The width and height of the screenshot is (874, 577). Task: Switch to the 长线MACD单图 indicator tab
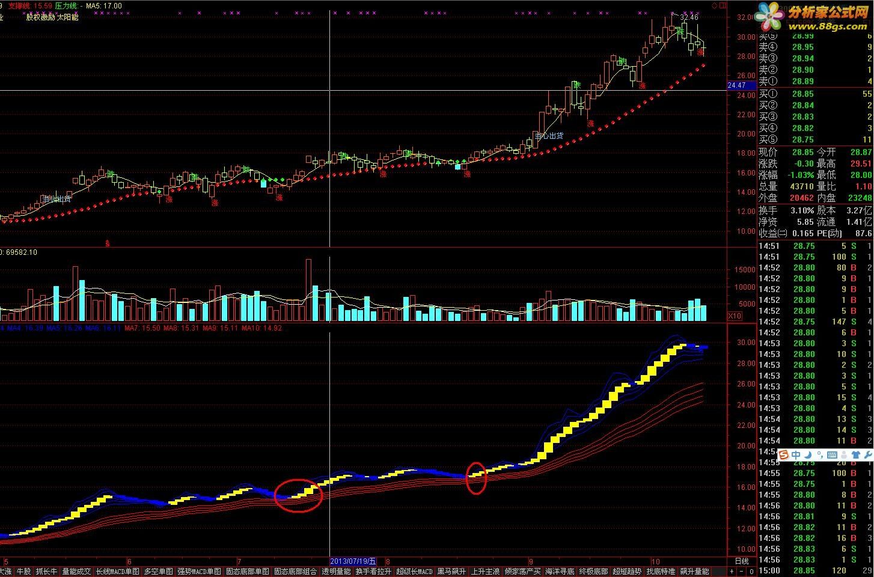point(117,572)
